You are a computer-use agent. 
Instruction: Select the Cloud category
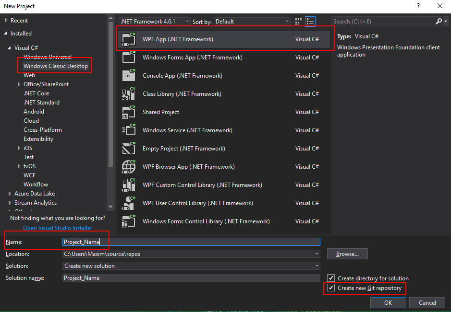click(31, 121)
